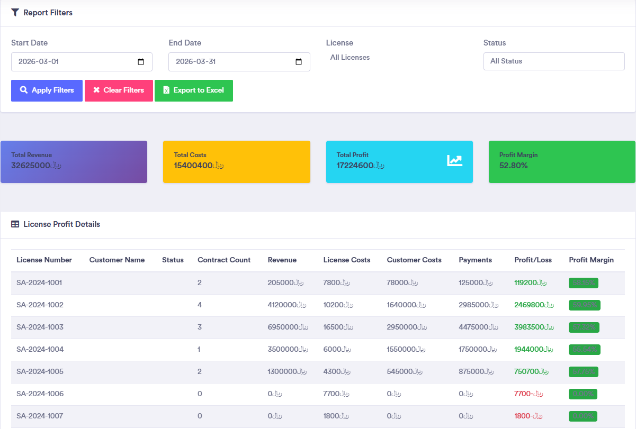Click profit value 1944000 for SA-2024-1004
Viewport: 636px width, 429px height.
[x=534, y=350]
